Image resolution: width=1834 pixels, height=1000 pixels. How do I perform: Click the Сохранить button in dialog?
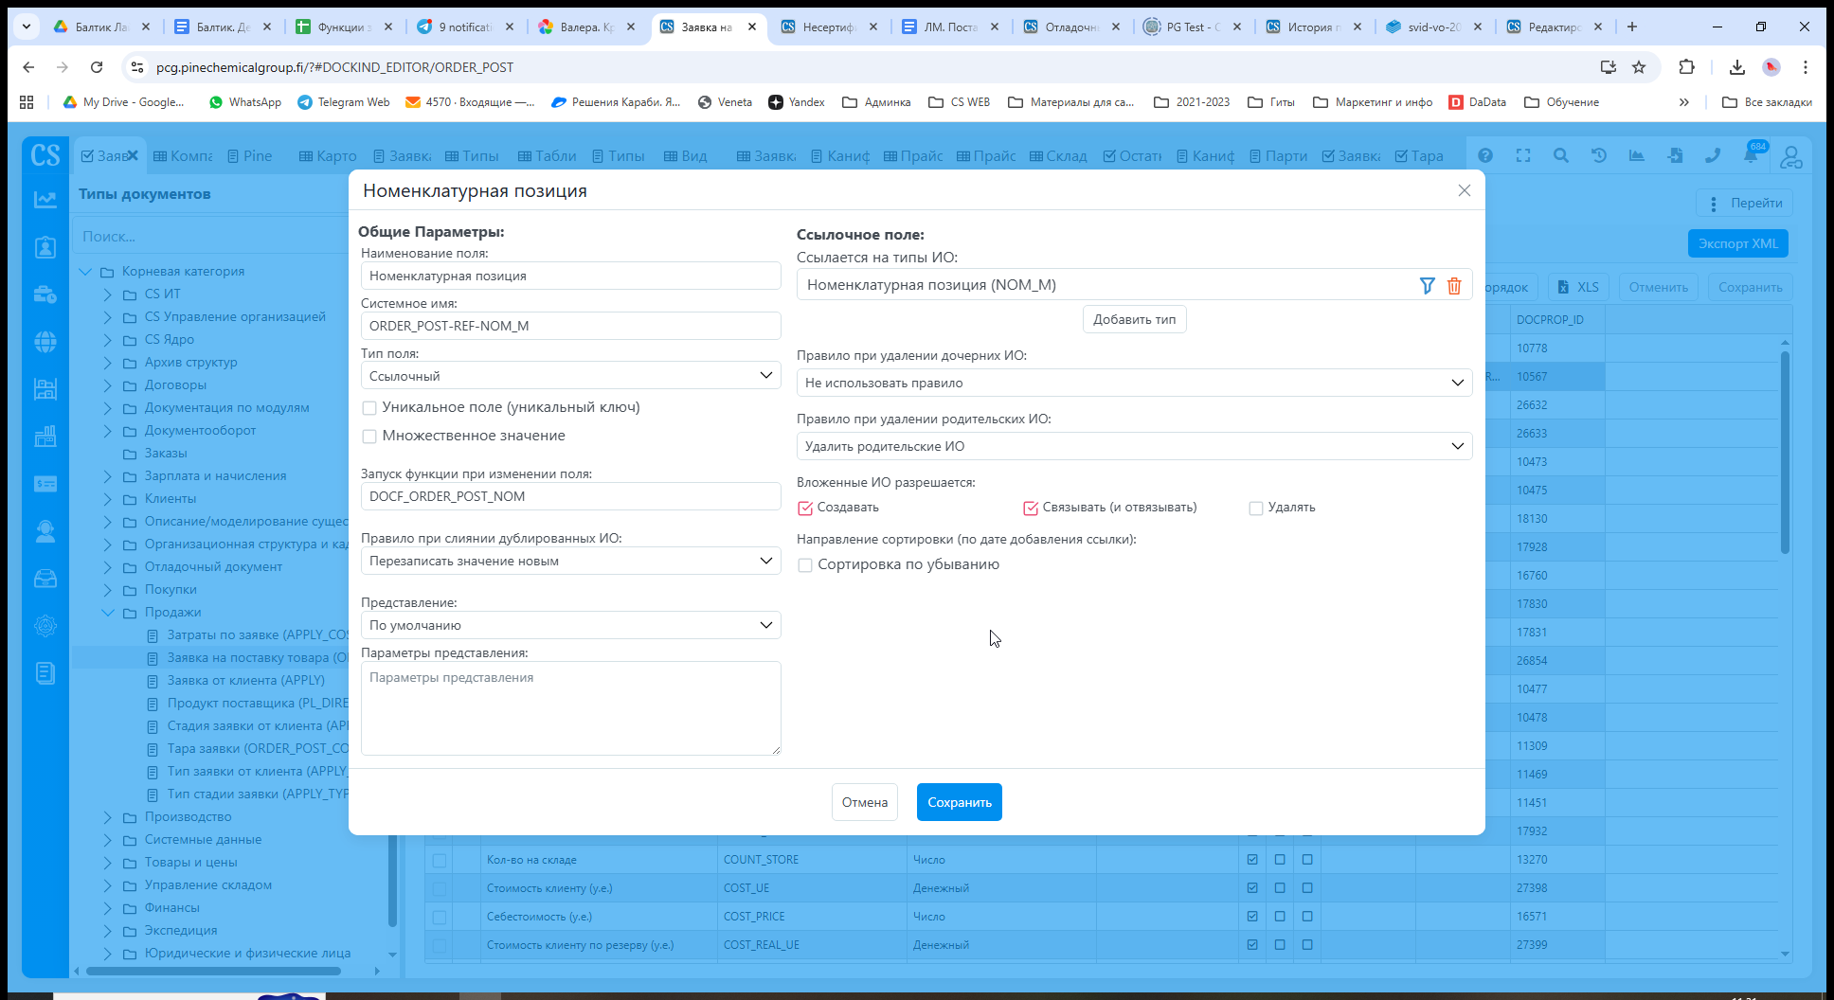pyautogui.click(x=959, y=802)
